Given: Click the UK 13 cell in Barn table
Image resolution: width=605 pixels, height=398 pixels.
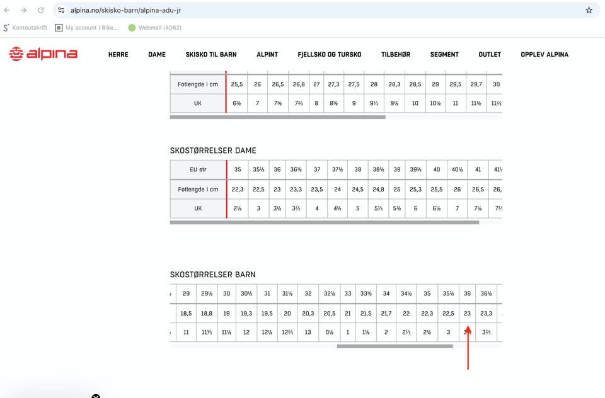Looking at the screenshot, I should tap(308, 332).
